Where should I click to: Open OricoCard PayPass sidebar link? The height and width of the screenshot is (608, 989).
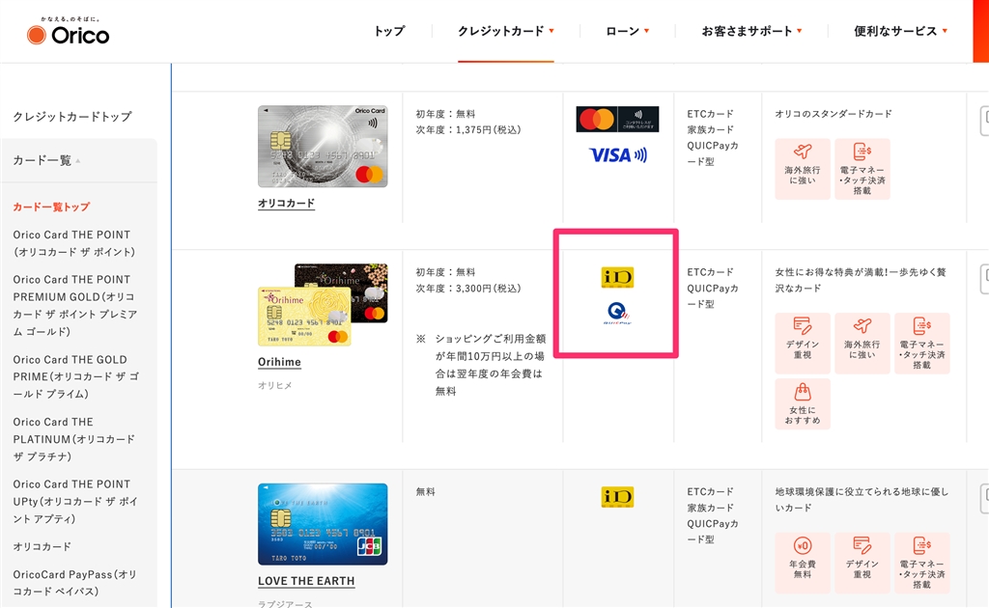click(x=74, y=583)
